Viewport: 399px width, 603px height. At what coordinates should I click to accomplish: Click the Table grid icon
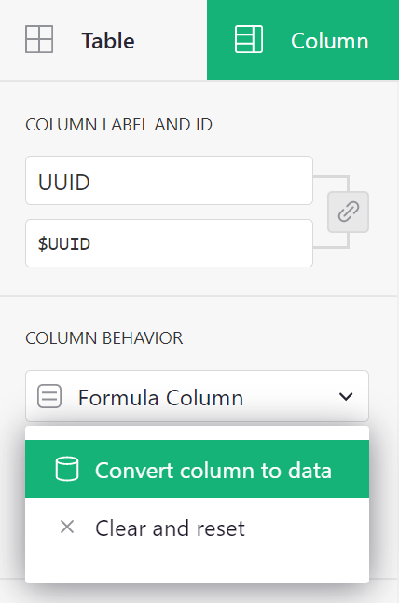39,39
